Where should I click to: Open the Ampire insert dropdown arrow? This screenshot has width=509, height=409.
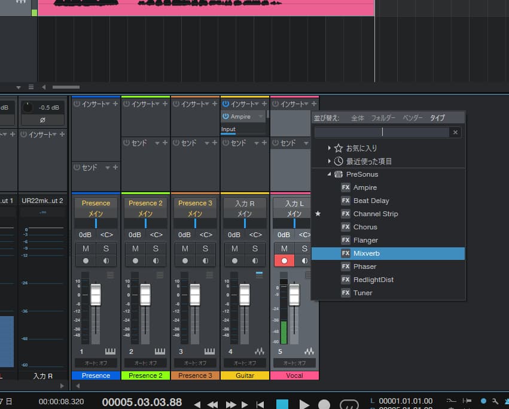[260, 117]
